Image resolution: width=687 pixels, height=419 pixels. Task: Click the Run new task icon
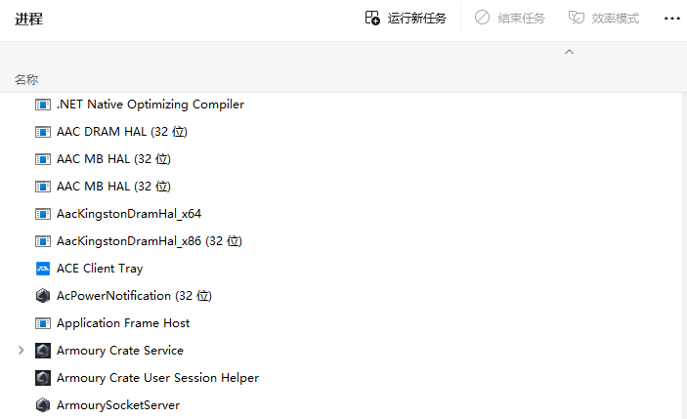[x=372, y=19]
